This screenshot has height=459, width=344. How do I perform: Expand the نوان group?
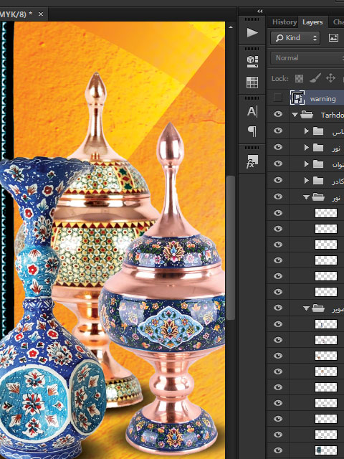[306, 164]
